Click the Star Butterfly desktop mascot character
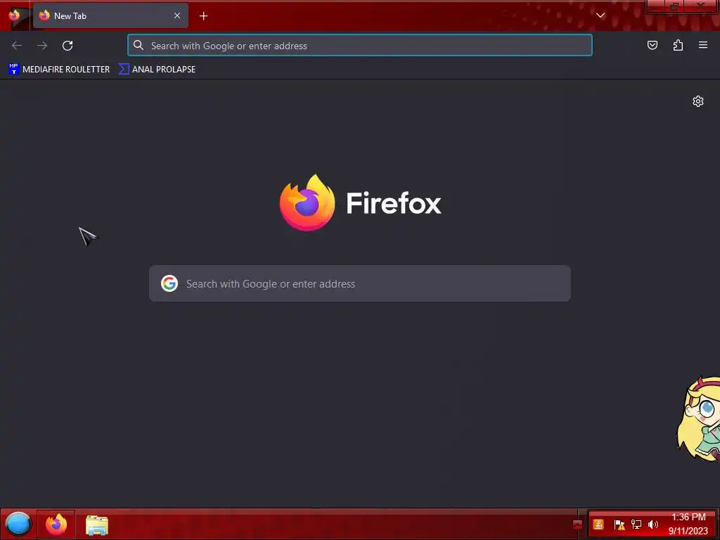 (x=699, y=418)
